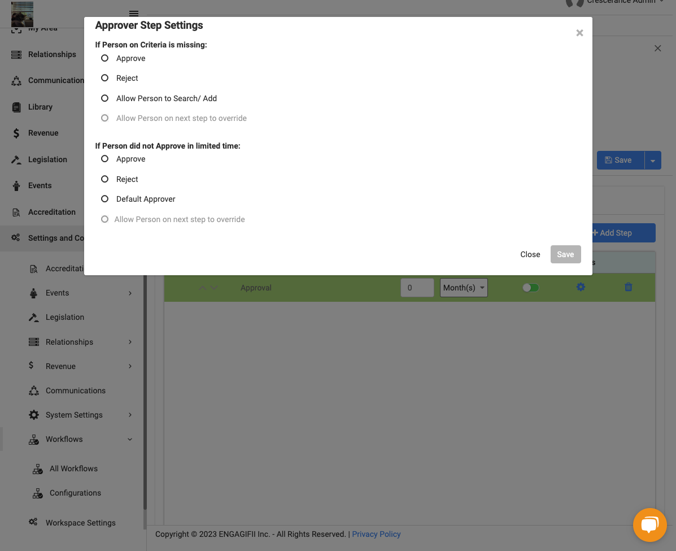This screenshot has height=551, width=676.
Task: Click the workspace logo thumbnail
Action: click(x=22, y=14)
